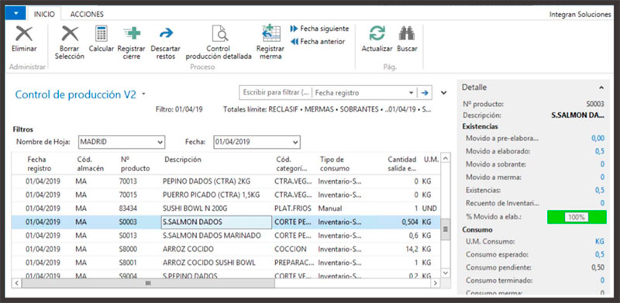Screen dimensions: 620x303
Task: Open the blue application menu dropdown
Action: 15,13
